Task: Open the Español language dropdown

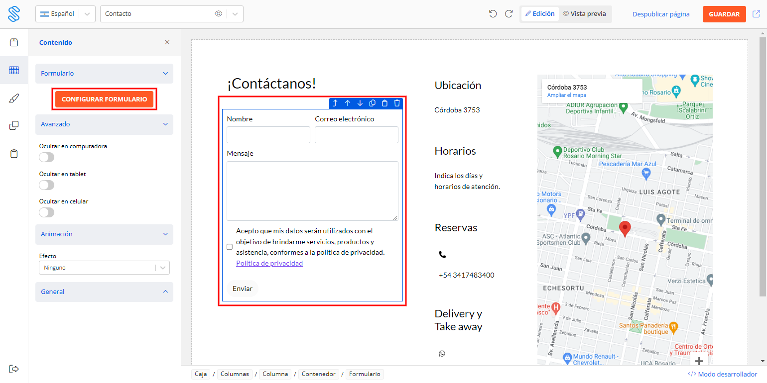Action: (x=65, y=14)
